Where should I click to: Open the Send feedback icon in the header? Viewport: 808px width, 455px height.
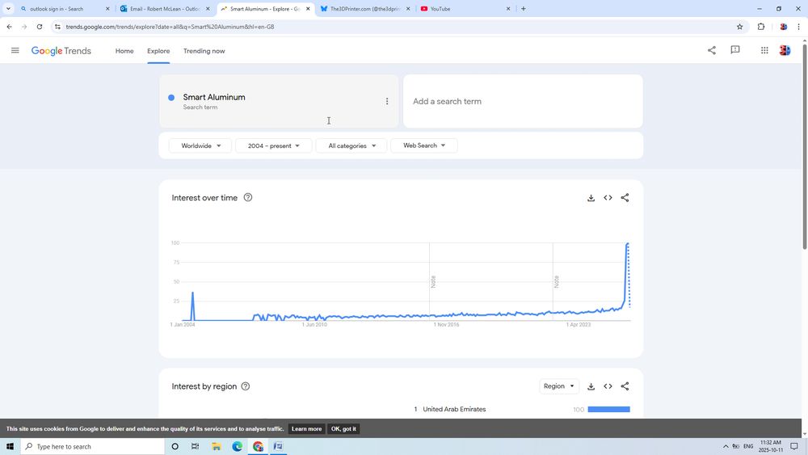click(x=735, y=50)
